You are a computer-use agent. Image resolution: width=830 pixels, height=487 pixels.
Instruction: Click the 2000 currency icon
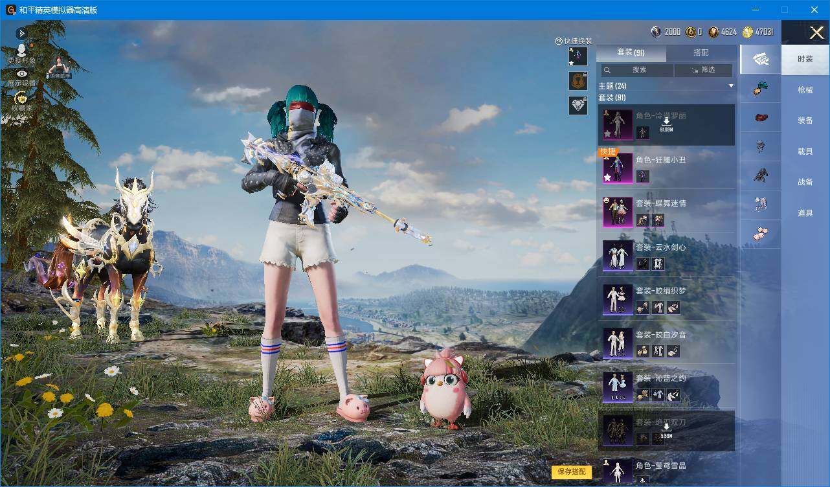click(x=656, y=32)
